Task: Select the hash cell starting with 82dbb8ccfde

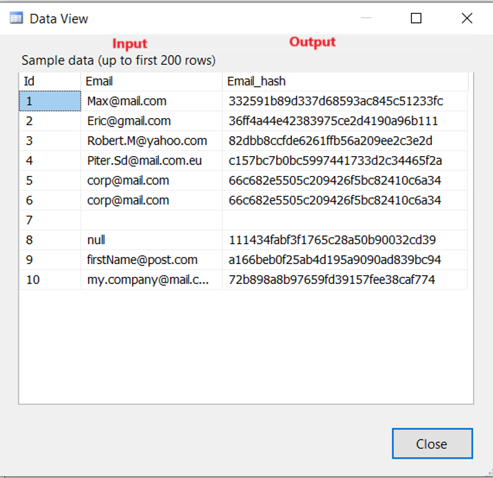Action: pos(331,141)
